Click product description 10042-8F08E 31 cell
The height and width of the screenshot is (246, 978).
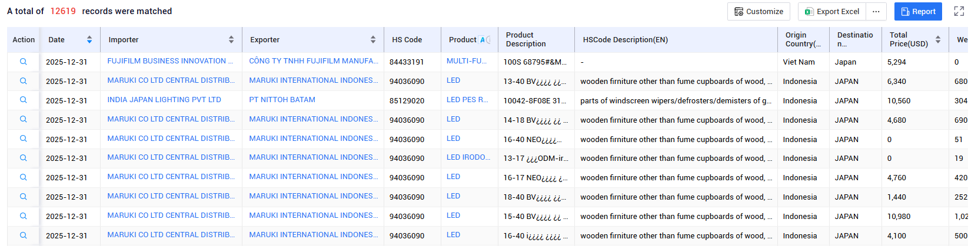coord(534,101)
